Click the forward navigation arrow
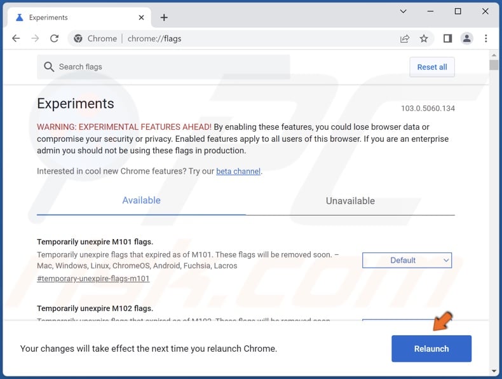Viewport: 502px width, 379px height. tap(35, 38)
